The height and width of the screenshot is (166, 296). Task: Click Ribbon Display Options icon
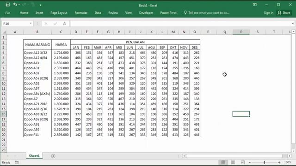[255, 5]
